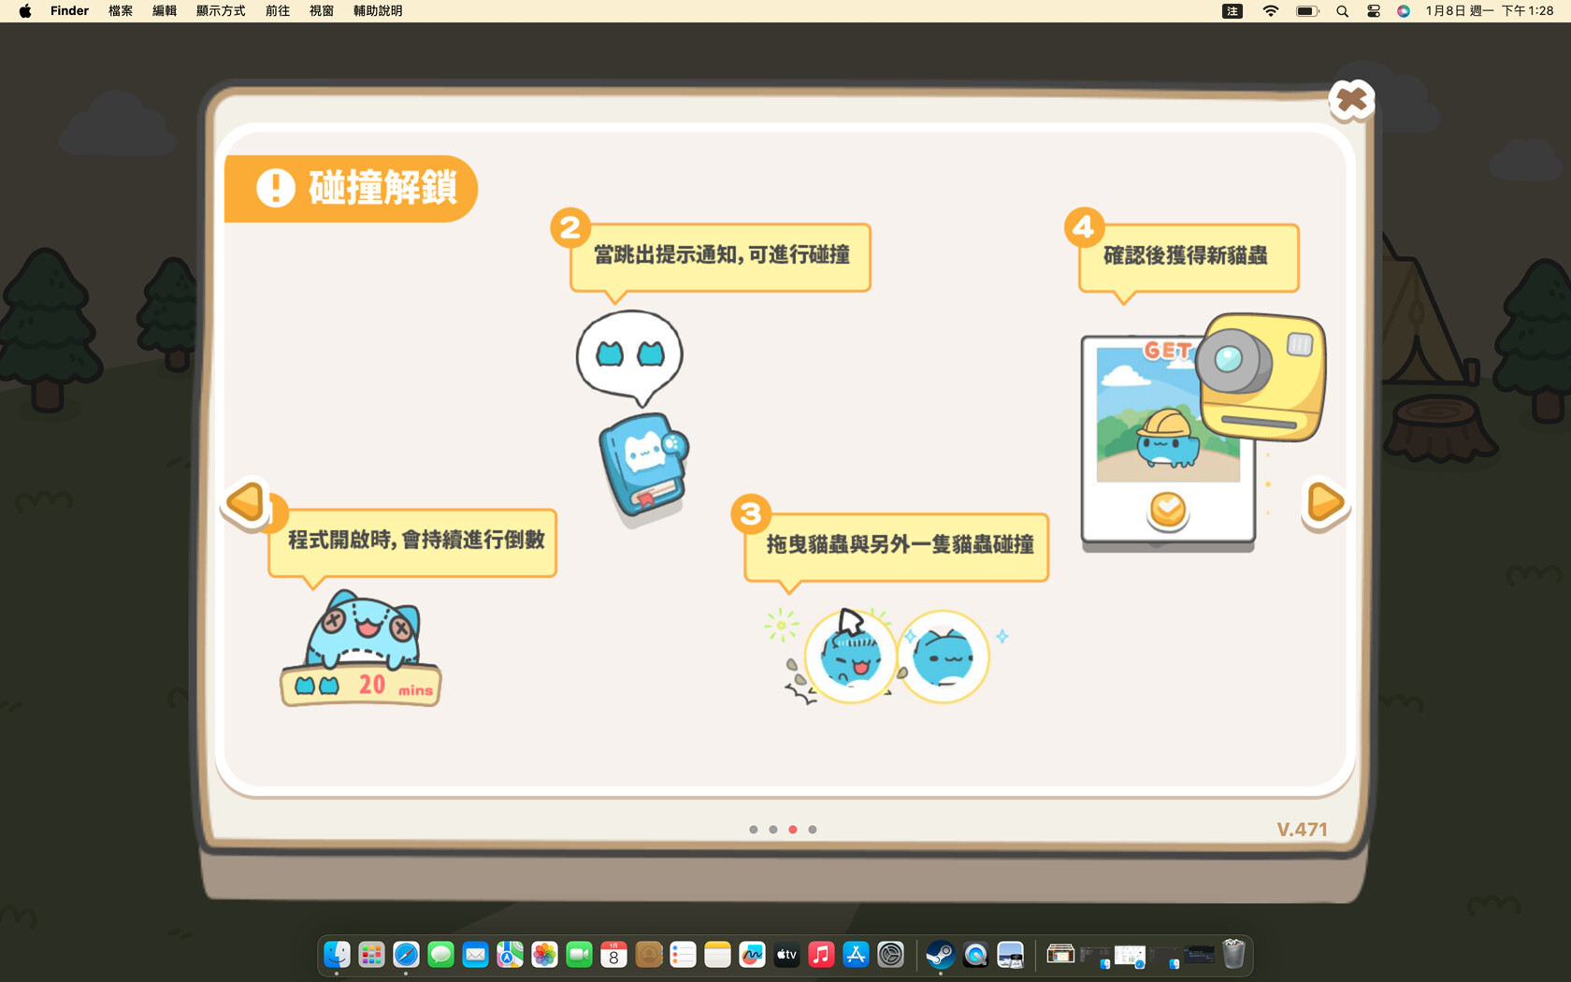The image size is (1571, 982).
Task: Open Steam from the dock
Action: coord(940,955)
